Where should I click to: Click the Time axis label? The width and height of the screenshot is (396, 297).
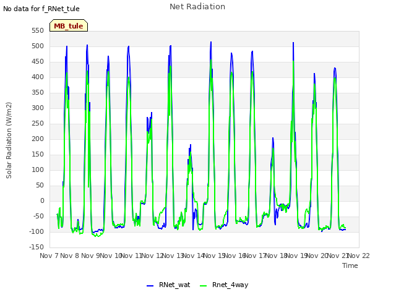350,265
